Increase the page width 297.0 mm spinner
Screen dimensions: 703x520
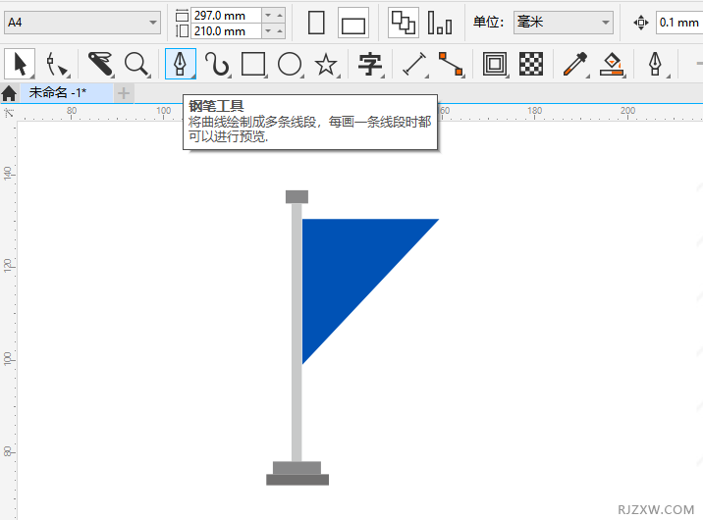(x=280, y=16)
